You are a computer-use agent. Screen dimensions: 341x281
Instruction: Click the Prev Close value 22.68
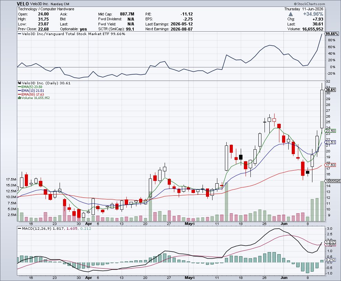(43, 29)
